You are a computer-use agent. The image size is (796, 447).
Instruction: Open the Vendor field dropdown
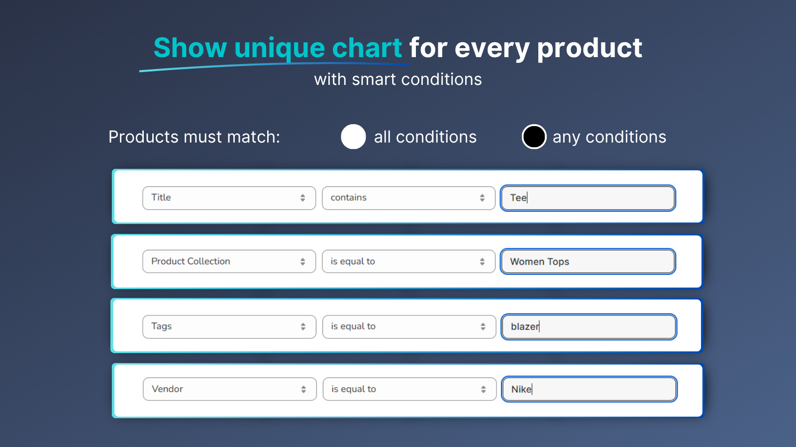click(230, 389)
